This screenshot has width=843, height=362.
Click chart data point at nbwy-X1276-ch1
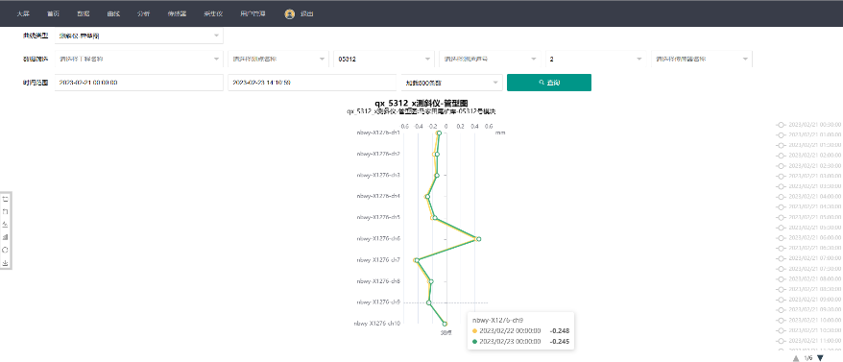(x=439, y=133)
